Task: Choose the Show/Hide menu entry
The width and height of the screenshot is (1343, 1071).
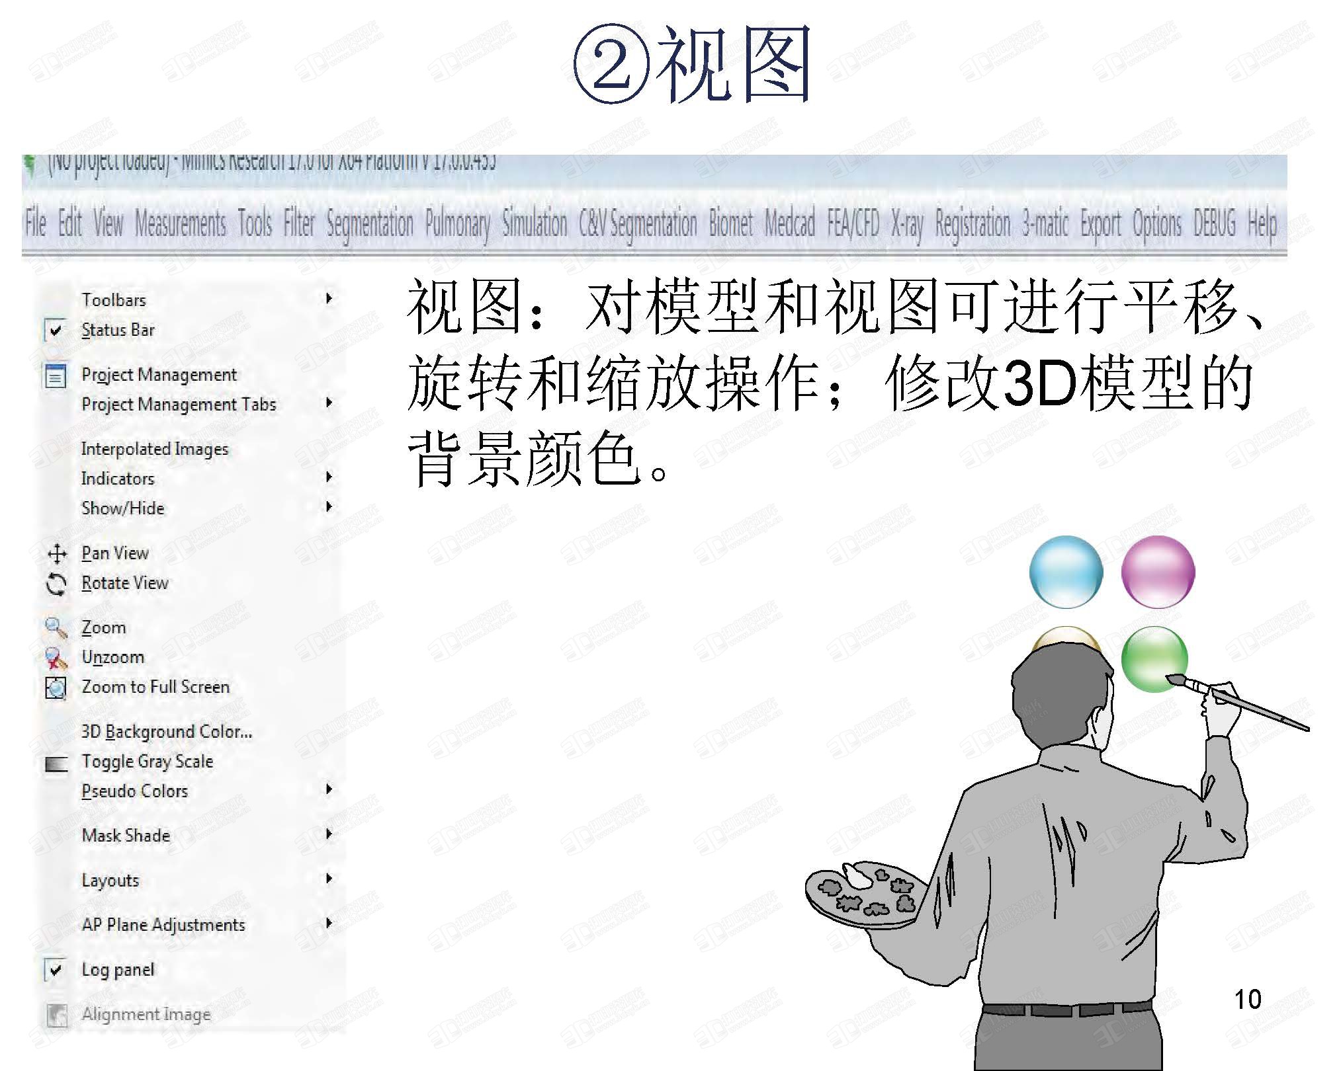Action: pos(123,508)
